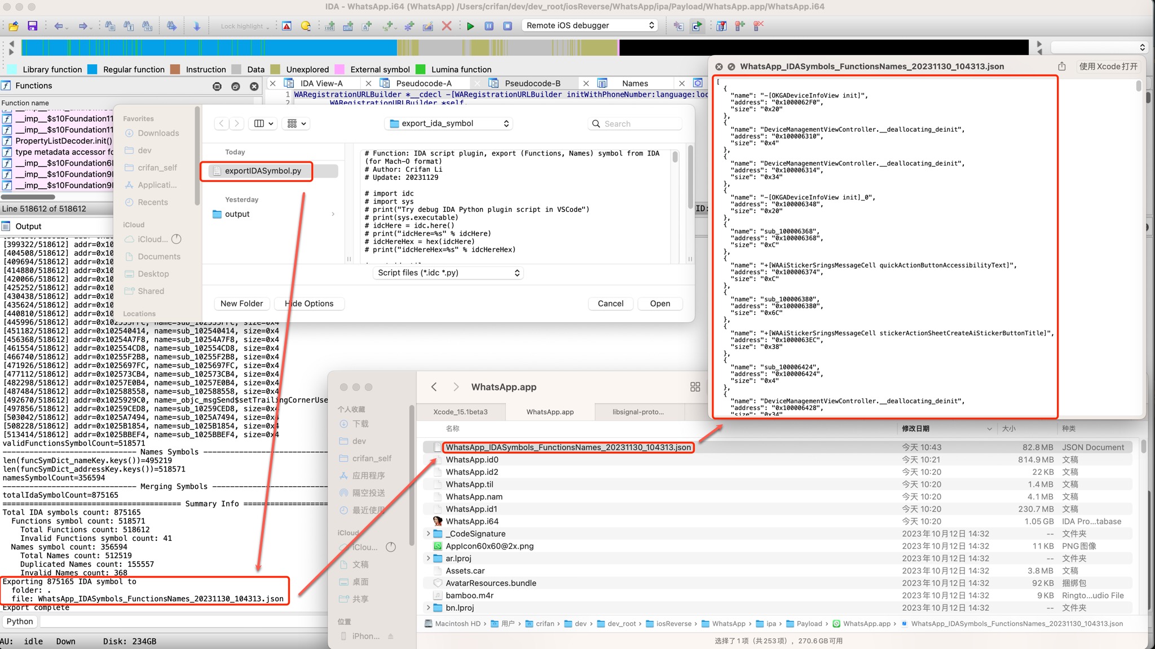Click the Jump back arrow icon
The width and height of the screenshot is (1155, 649).
click(x=58, y=26)
